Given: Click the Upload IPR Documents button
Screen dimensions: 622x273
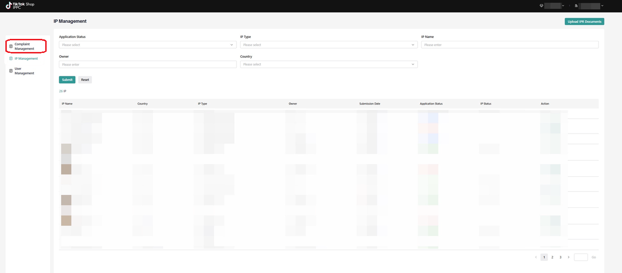Looking at the screenshot, I should (584, 21).
